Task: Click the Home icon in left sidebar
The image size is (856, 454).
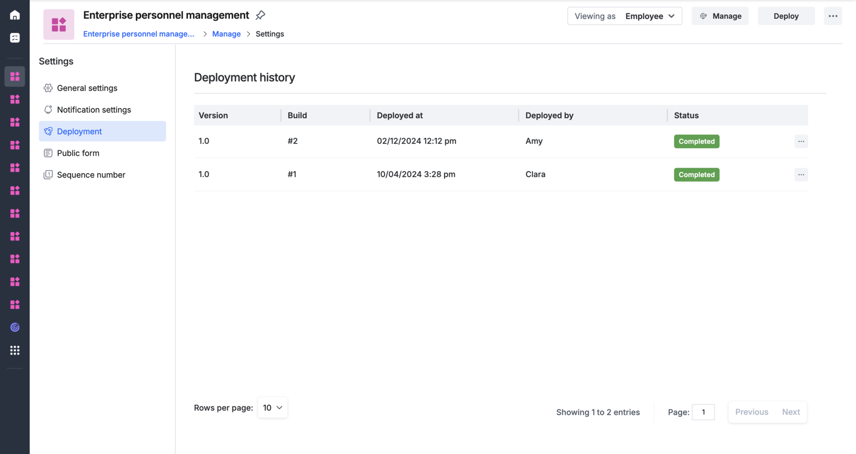Action: [x=15, y=15]
